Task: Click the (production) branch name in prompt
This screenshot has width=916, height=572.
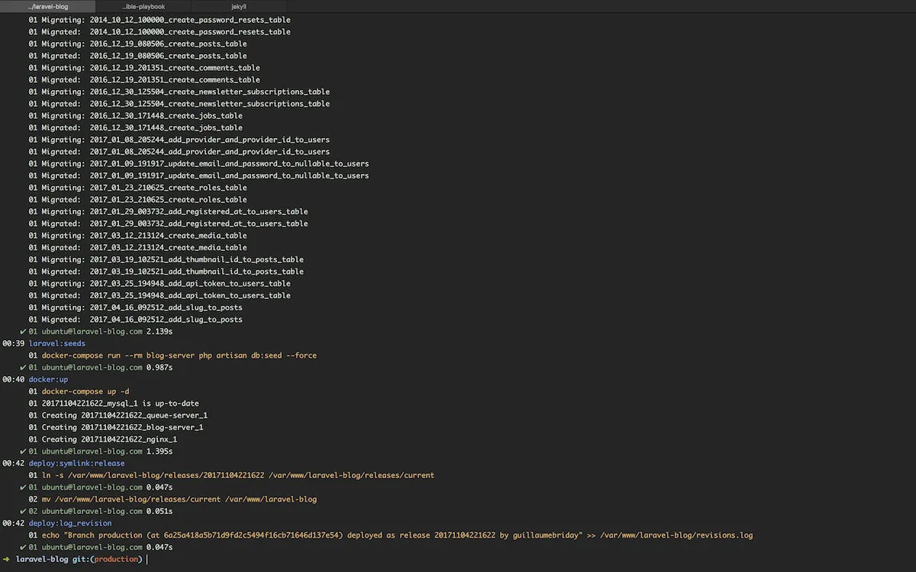Action: click(118, 559)
